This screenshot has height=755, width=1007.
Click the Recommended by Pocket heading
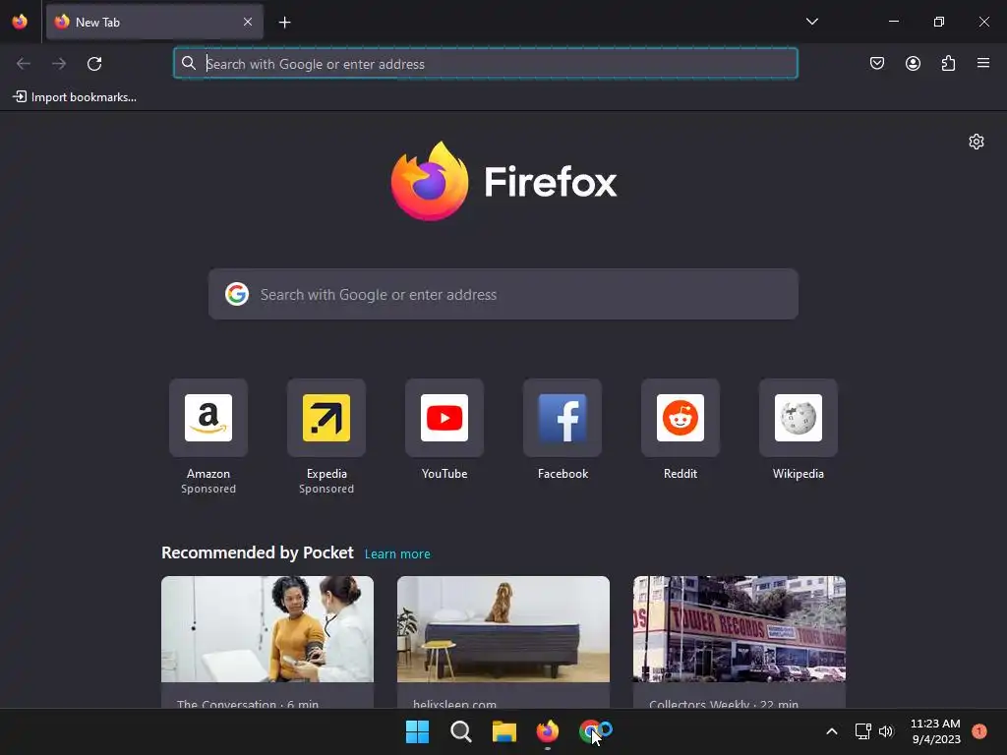click(258, 552)
